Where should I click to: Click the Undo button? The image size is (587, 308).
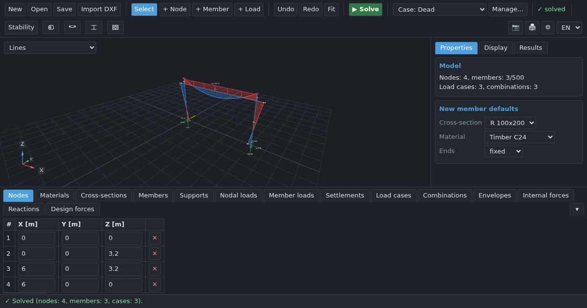[286, 9]
